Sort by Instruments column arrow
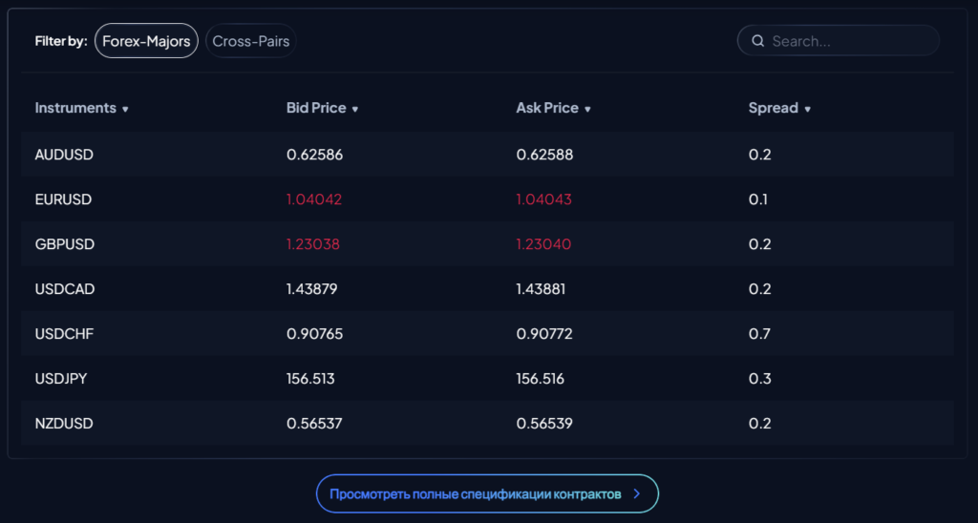This screenshot has height=523, width=978. 125,110
